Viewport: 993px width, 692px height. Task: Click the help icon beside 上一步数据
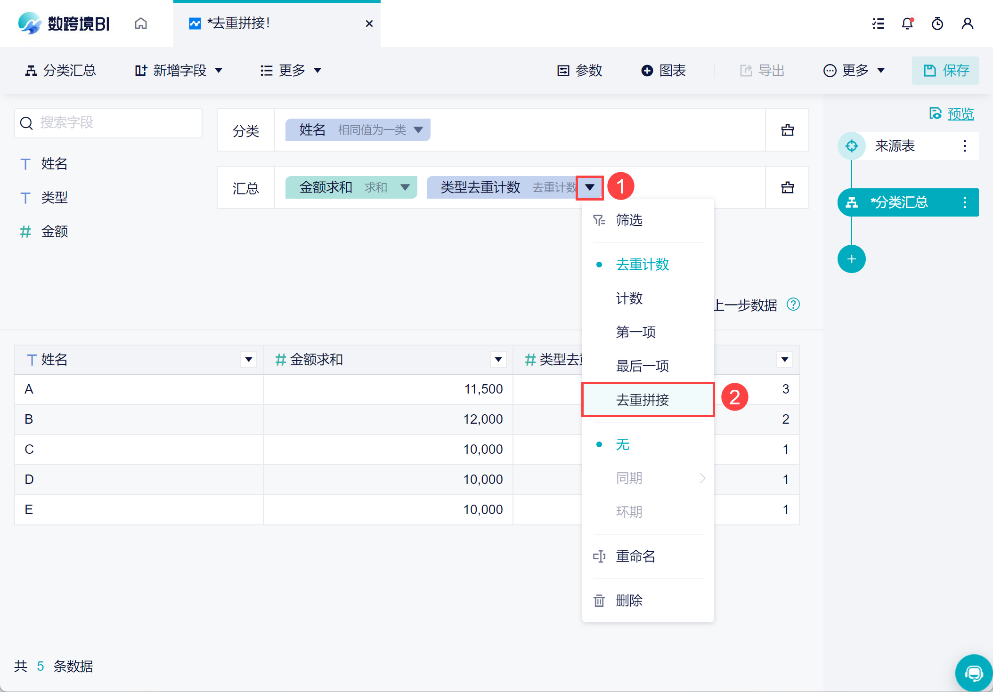793,305
